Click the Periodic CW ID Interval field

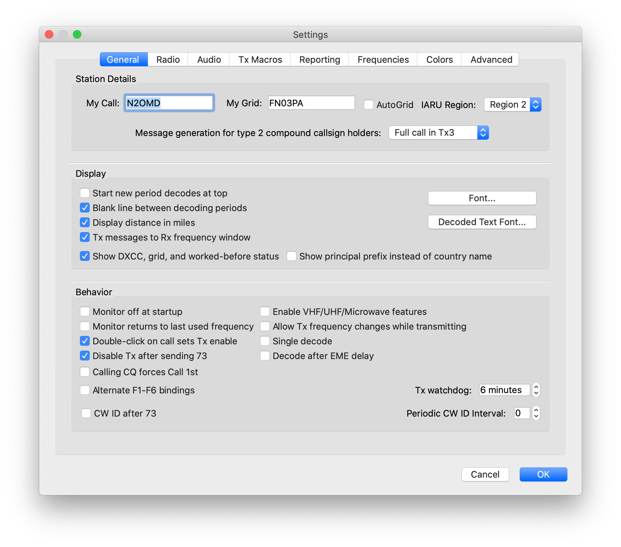pos(522,413)
